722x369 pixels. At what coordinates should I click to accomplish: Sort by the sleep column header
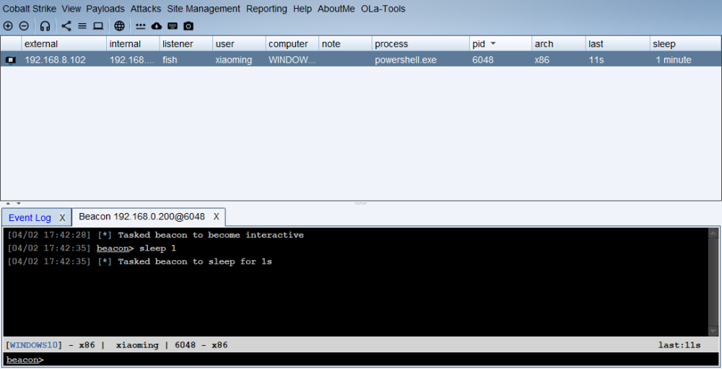(x=685, y=44)
